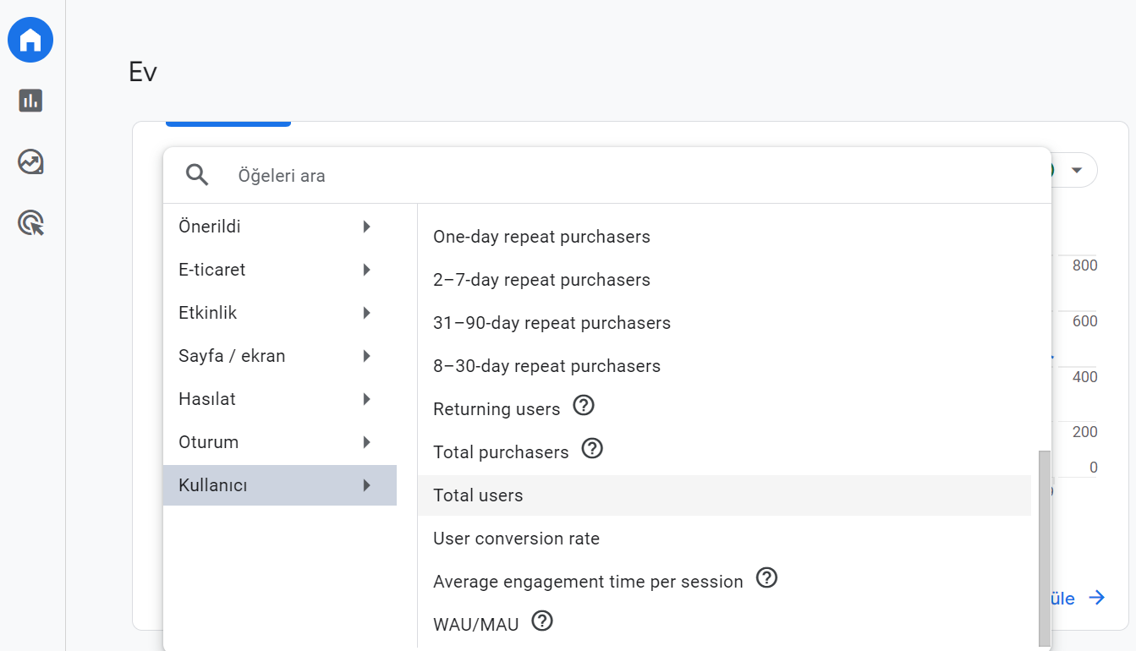This screenshot has width=1136, height=651.
Task: Expand the Hasılat category
Action: (280, 399)
